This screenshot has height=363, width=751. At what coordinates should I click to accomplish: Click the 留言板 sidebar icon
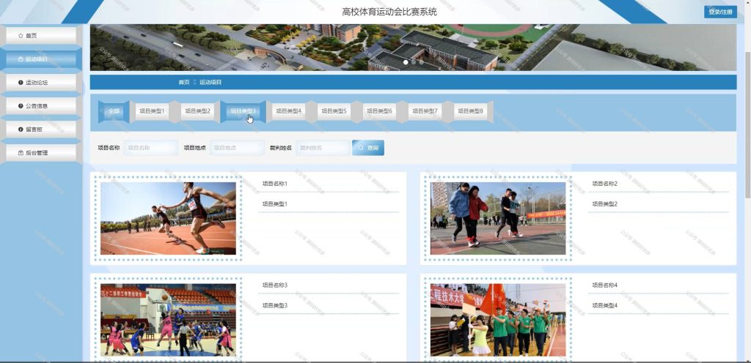pos(21,130)
